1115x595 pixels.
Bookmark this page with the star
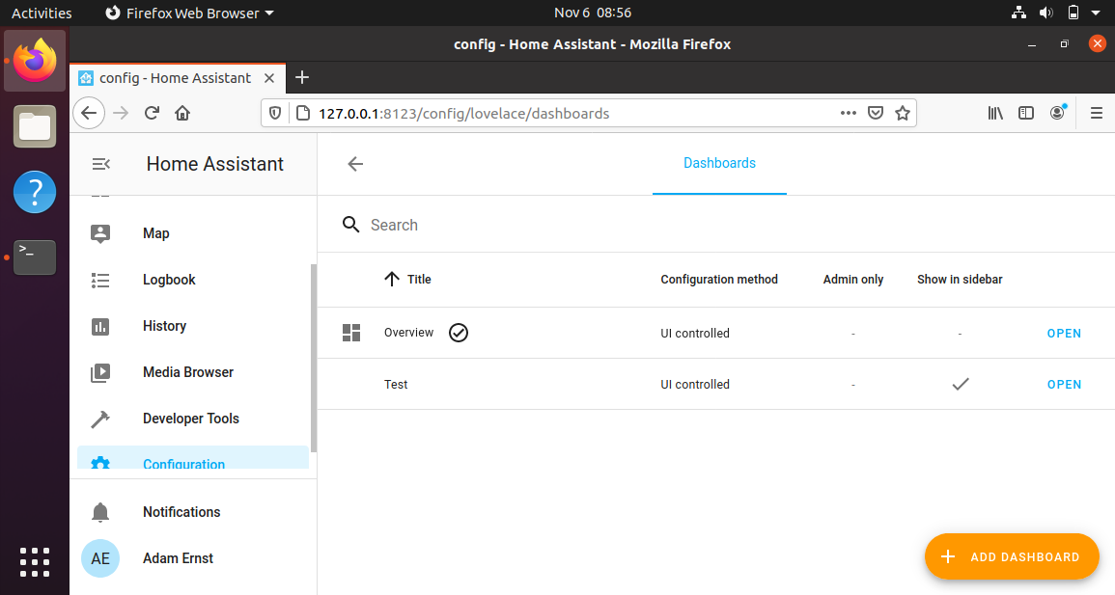[x=903, y=113]
